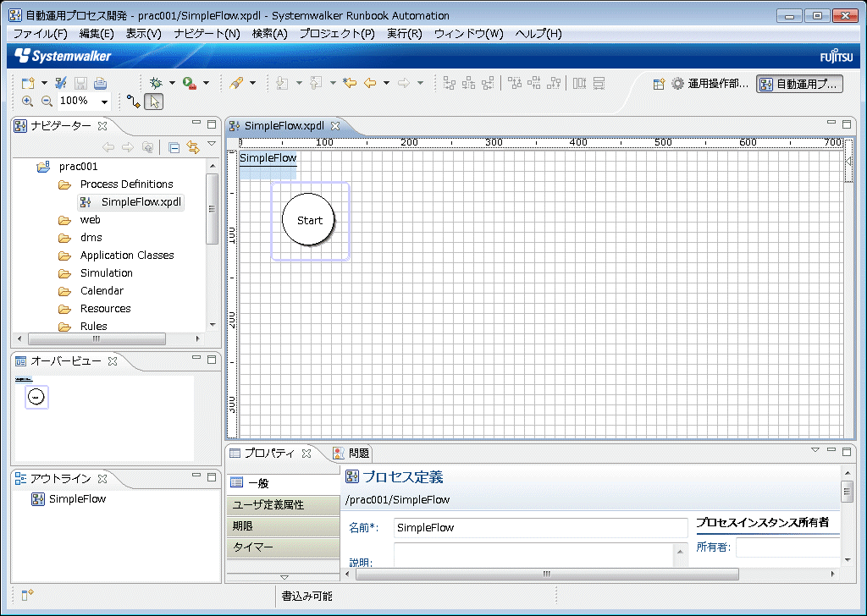
Task: Select the Start node on the canvas
Action: coord(308,220)
